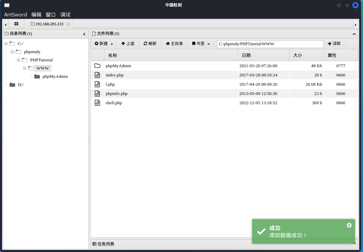The width and height of the screenshot is (363, 252).
Task: Open the 调试 menu
Action: 65,14
